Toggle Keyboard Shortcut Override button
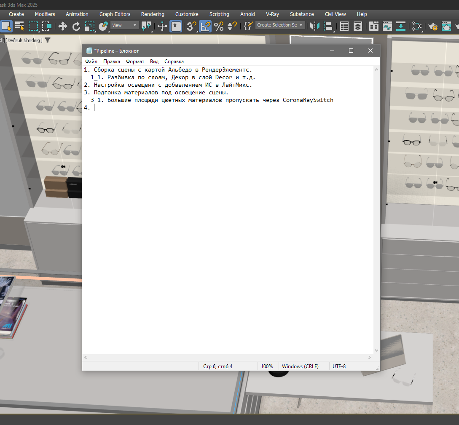The width and height of the screenshot is (459, 425). tap(176, 26)
